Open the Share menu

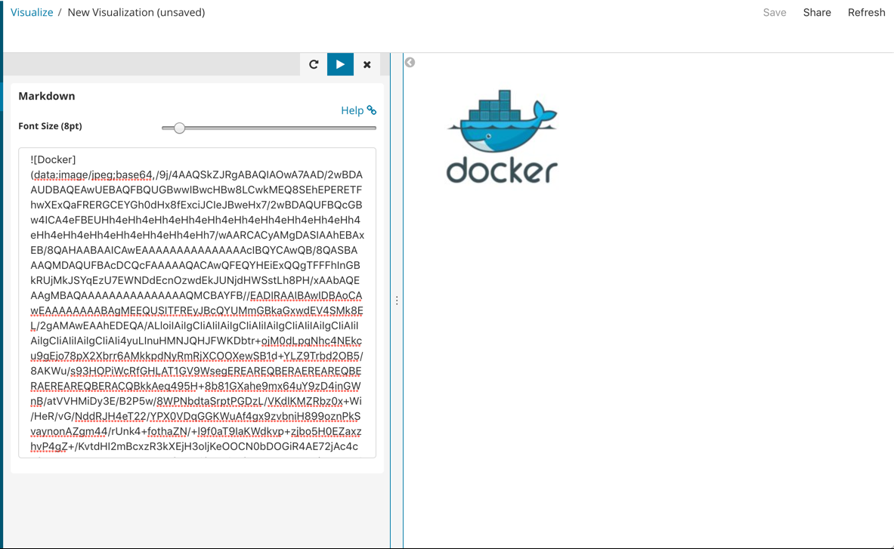point(816,13)
